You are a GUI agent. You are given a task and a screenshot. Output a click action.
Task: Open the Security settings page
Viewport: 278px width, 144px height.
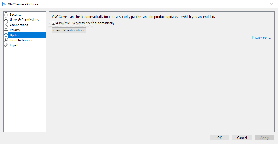[15, 15]
